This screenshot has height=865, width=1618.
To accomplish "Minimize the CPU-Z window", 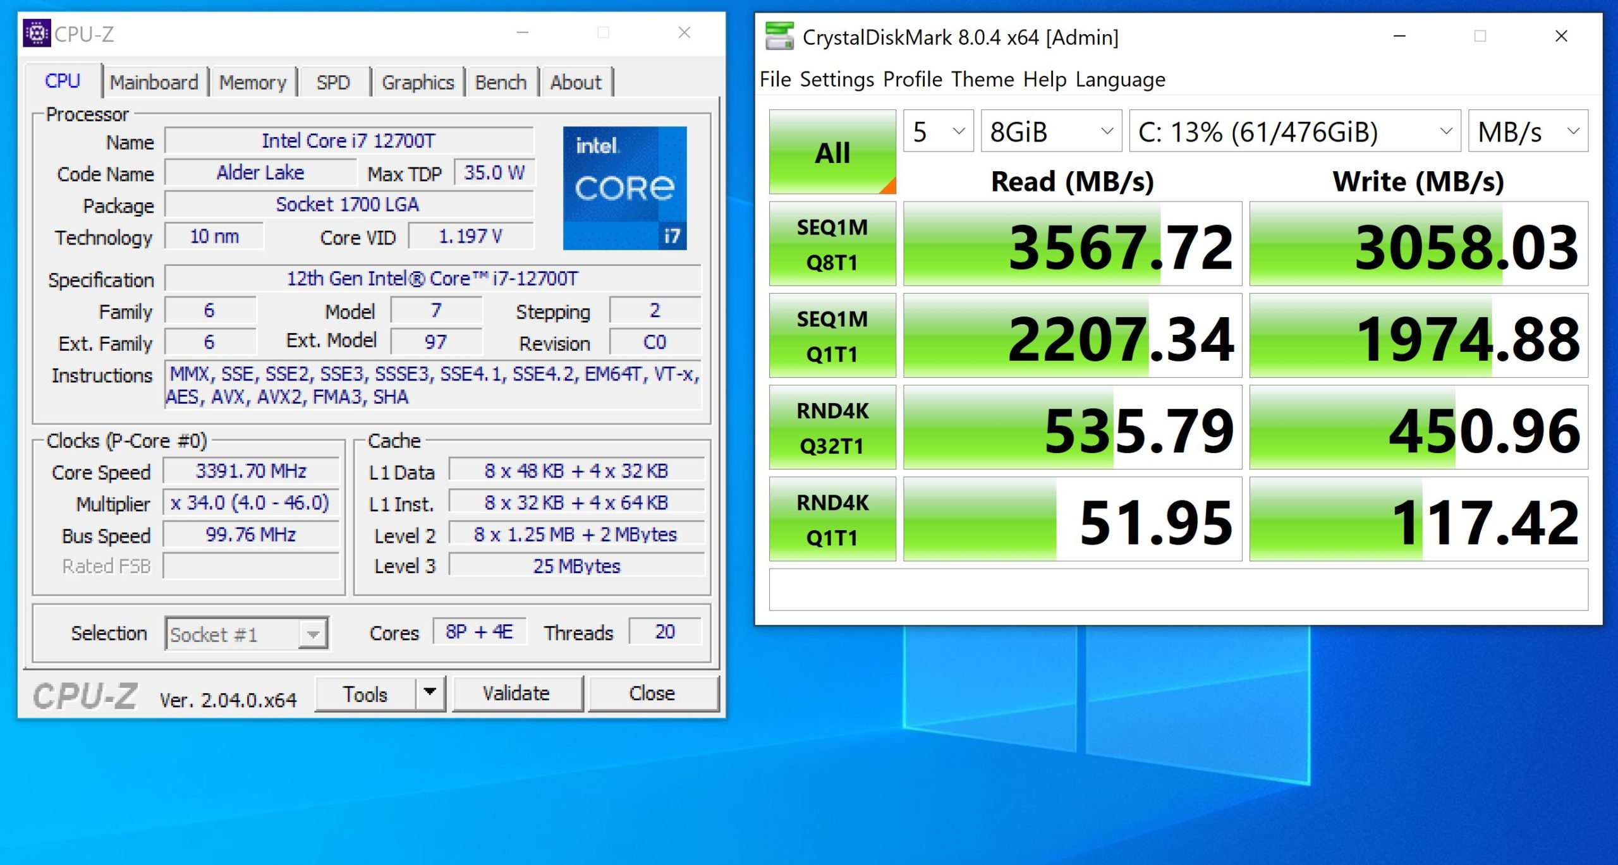I will tap(522, 33).
